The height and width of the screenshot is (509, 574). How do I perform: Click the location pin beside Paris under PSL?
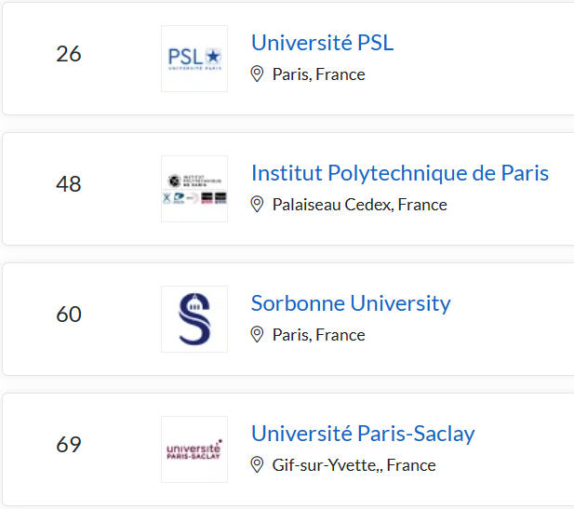click(257, 74)
